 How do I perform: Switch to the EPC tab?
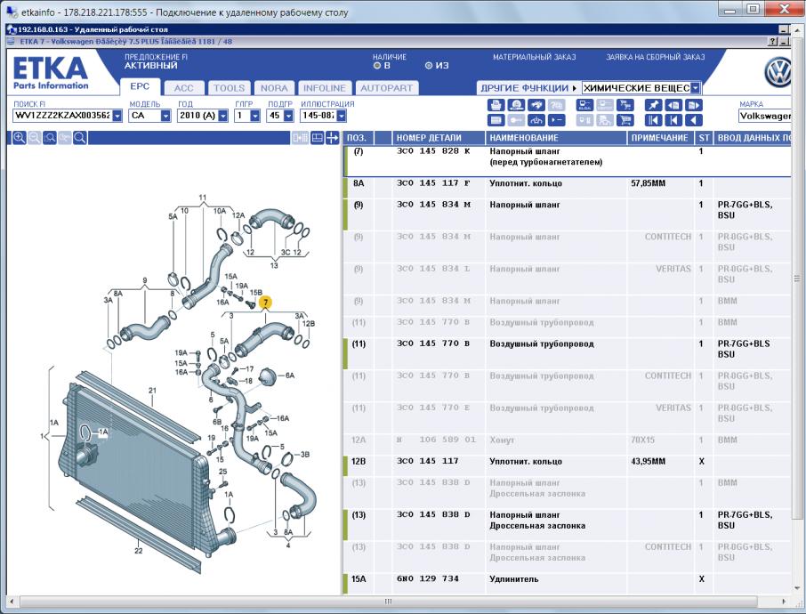tap(140, 87)
